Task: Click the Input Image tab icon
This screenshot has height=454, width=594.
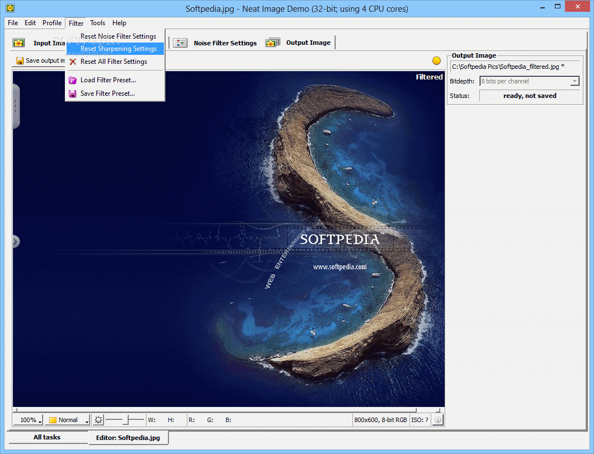Action: (18, 43)
